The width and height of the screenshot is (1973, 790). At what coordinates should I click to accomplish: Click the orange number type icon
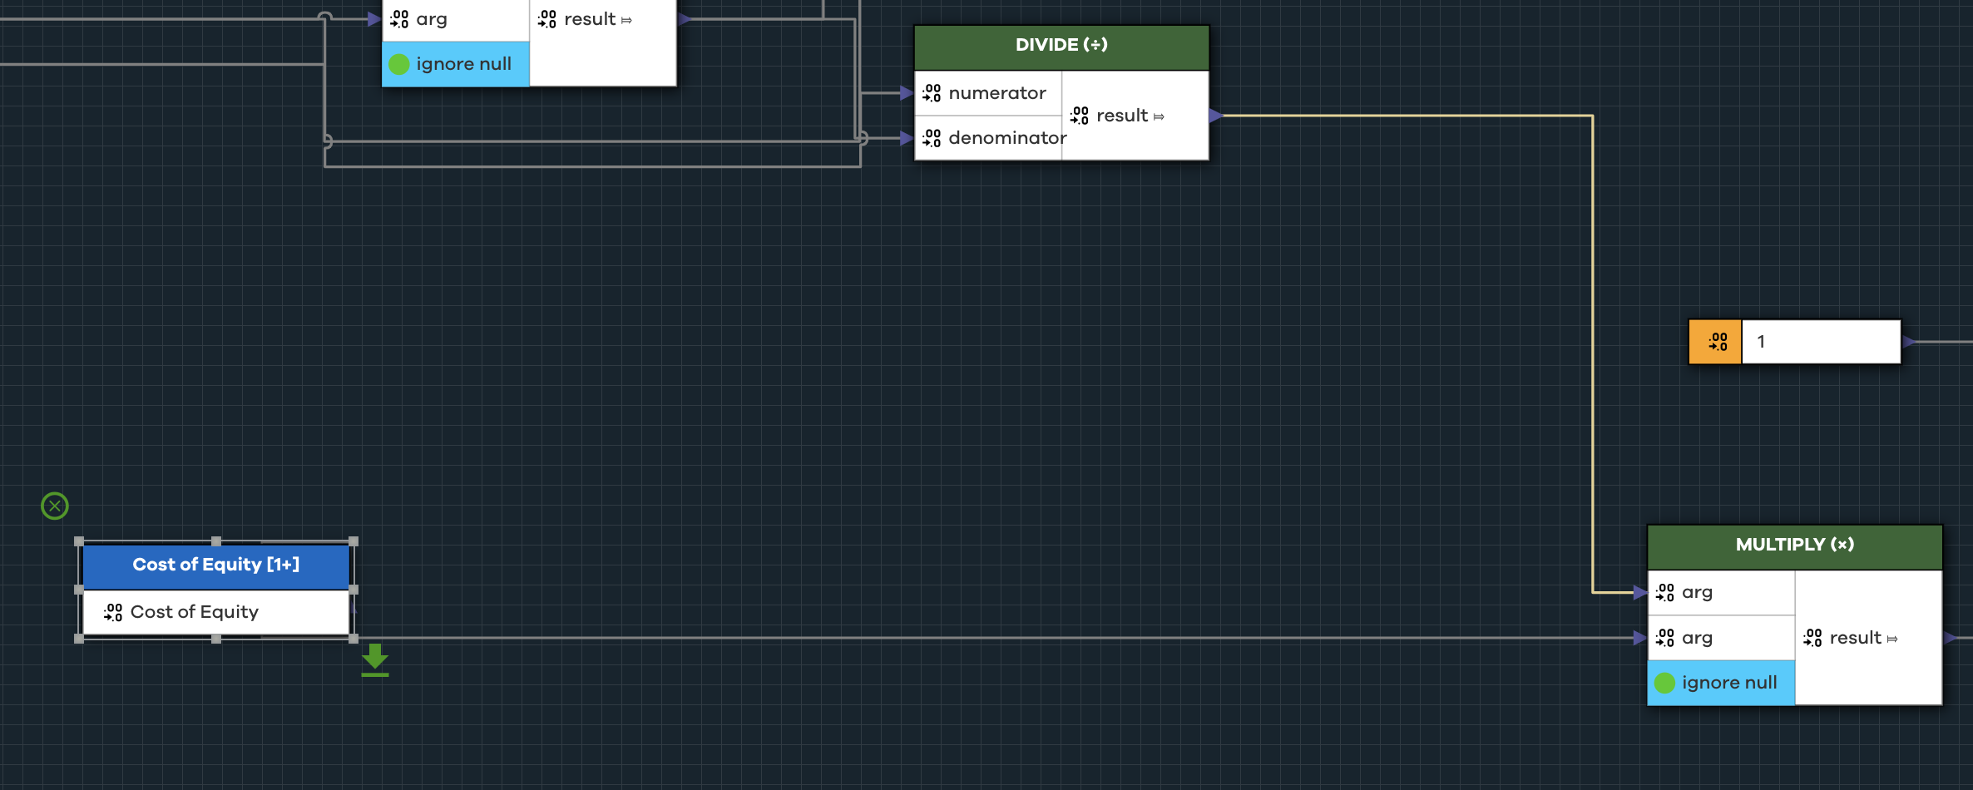click(x=1715, y=342)
